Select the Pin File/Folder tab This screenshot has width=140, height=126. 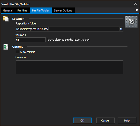point(41,10)
